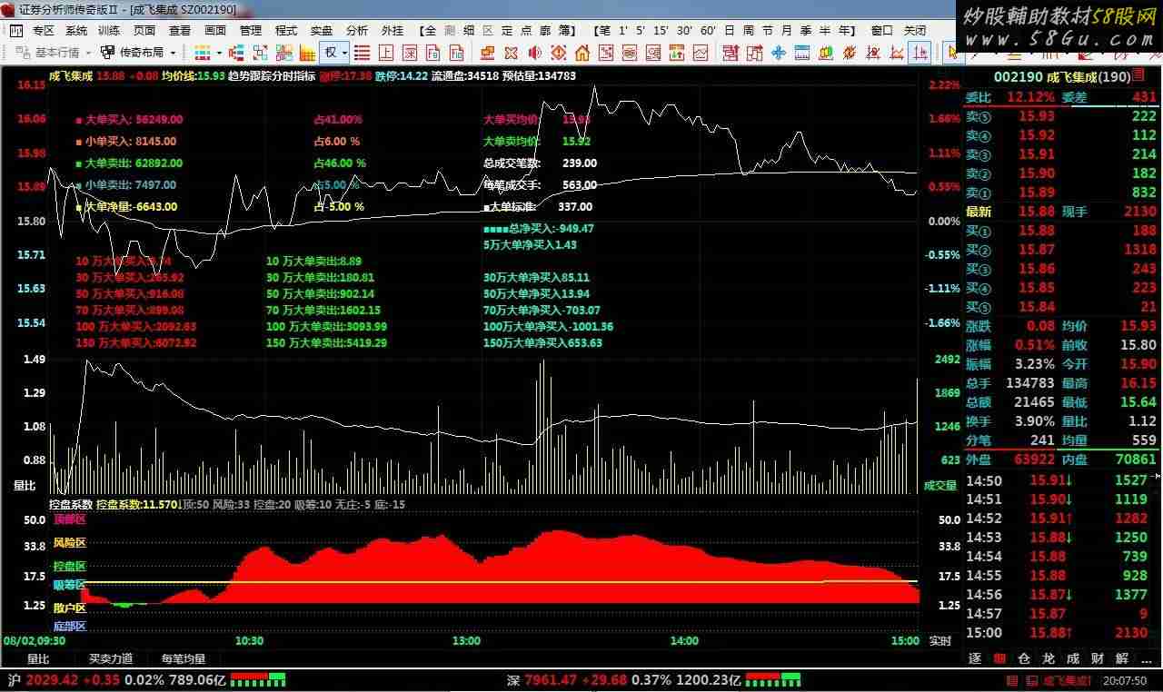Switch to the bottom 量比 tab

39,658
